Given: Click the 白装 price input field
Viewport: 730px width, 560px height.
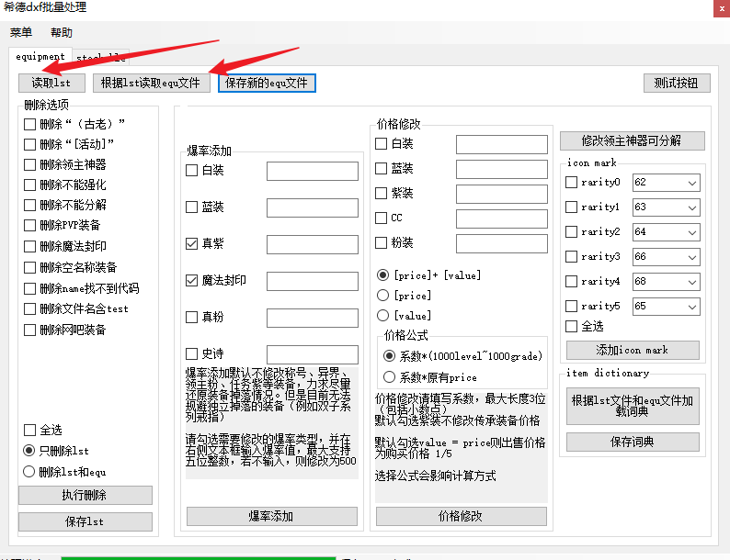Looking at the screenshot, I should [x=501, y=144].
